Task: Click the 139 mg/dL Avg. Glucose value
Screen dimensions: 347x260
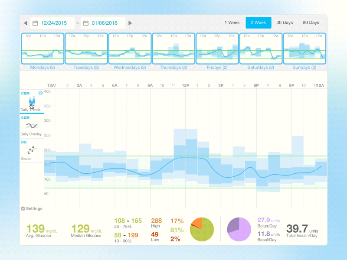Action: pos(42,229)
